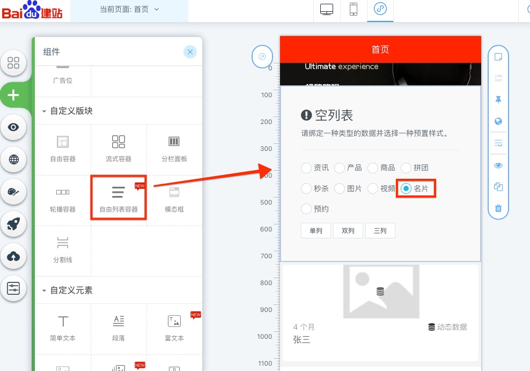Click the cloud upload icon
The height and width of the screenshot is (371, 530).
13,256
